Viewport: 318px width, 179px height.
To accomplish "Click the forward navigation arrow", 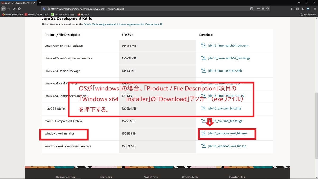I will (9, 9).
